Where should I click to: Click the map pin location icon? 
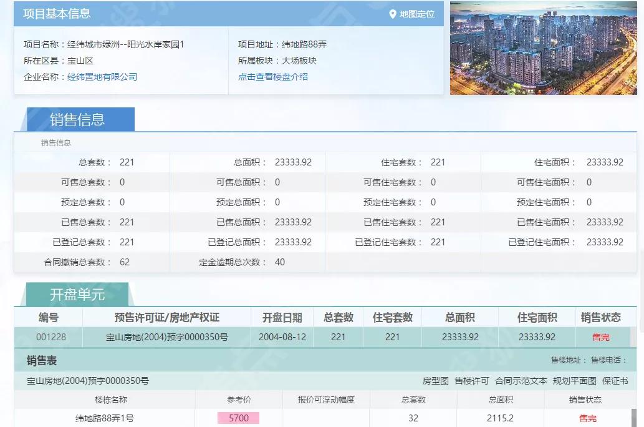click(393, 14)
